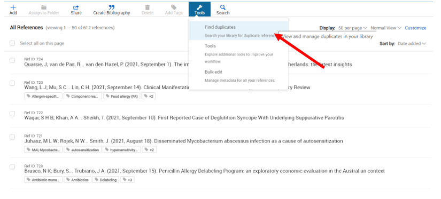Viewport: 441px width, 199px height.
Task: Click the Food allergy (FA) tag
Action: [x=121, y=96]
